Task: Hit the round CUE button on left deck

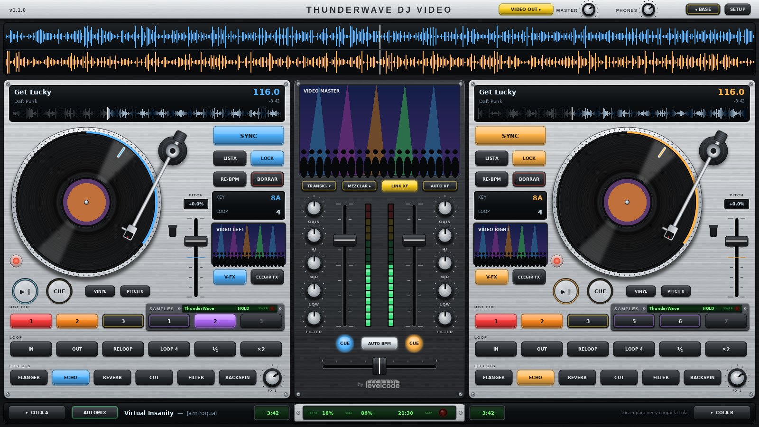Action: (59, 291)
